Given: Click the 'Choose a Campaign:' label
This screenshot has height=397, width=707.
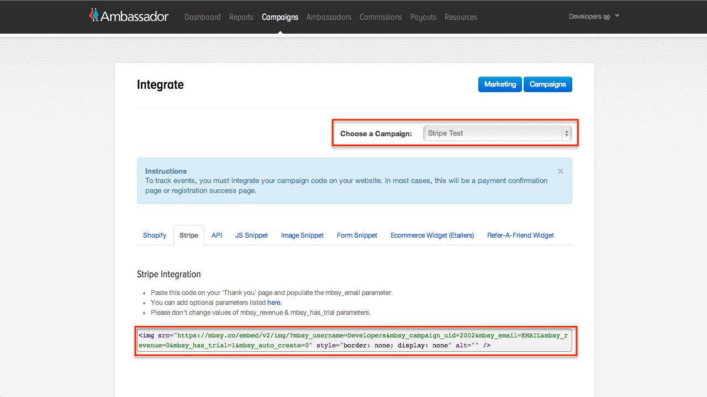Looking at the screenshot, I should [x=376, y=133].
